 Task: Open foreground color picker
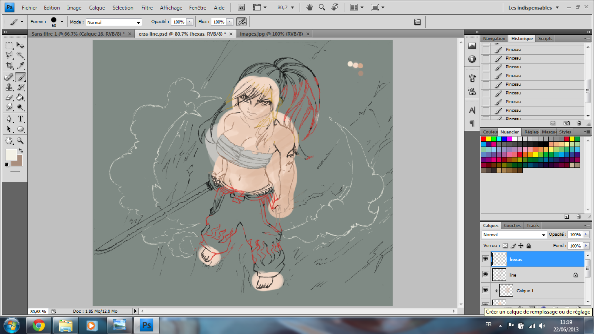11,155
